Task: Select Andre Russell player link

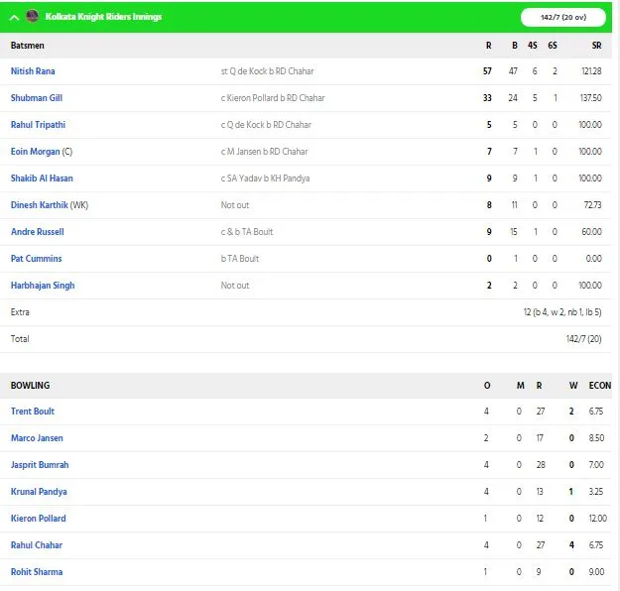Action: click(x=37, y=232)
